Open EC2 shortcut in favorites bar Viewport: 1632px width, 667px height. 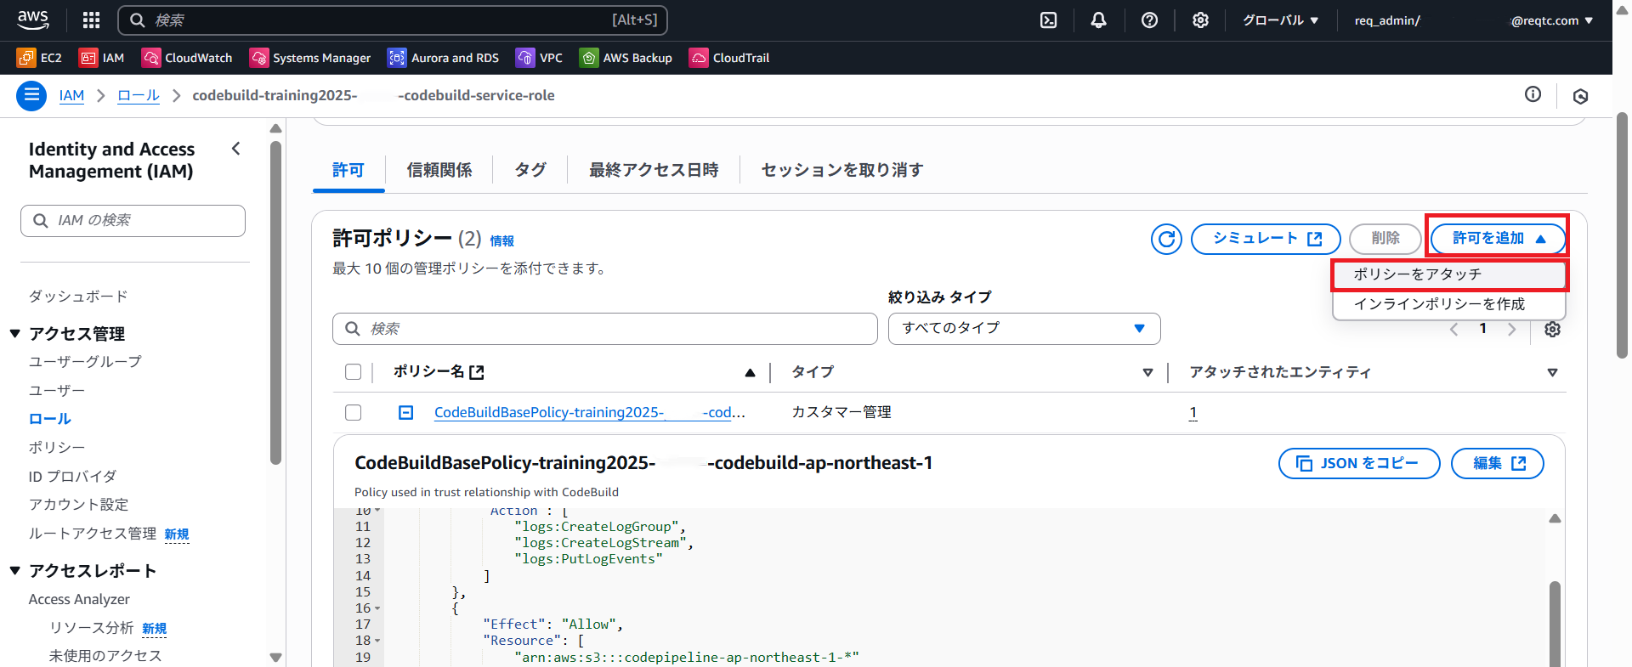pyautogui.click(x=40, y=58)
